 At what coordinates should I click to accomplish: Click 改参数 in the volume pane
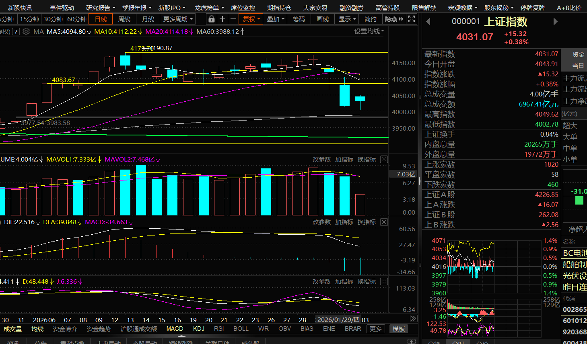(x=322, y=160)
